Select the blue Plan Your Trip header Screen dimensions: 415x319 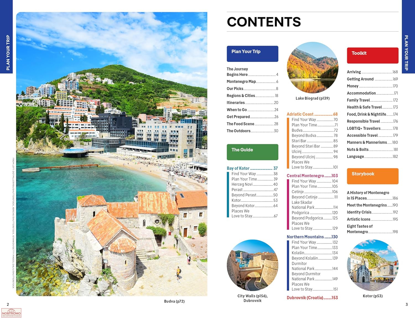pos(252,54)
